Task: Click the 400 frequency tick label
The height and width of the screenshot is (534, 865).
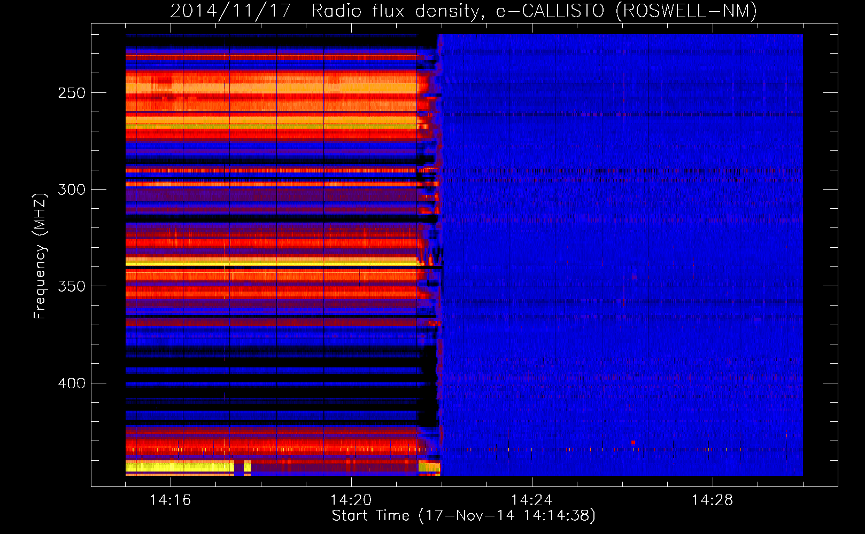Action: pos(72,383)
